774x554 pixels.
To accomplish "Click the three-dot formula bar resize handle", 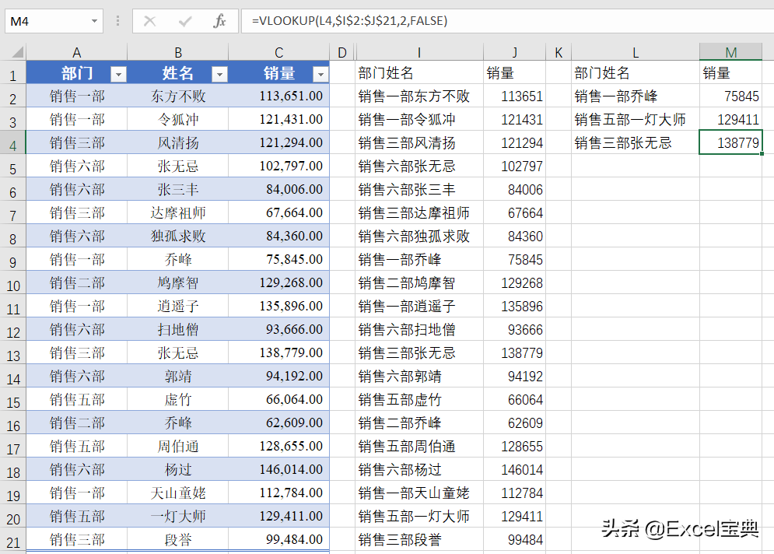I will click(x=117, y=21).
